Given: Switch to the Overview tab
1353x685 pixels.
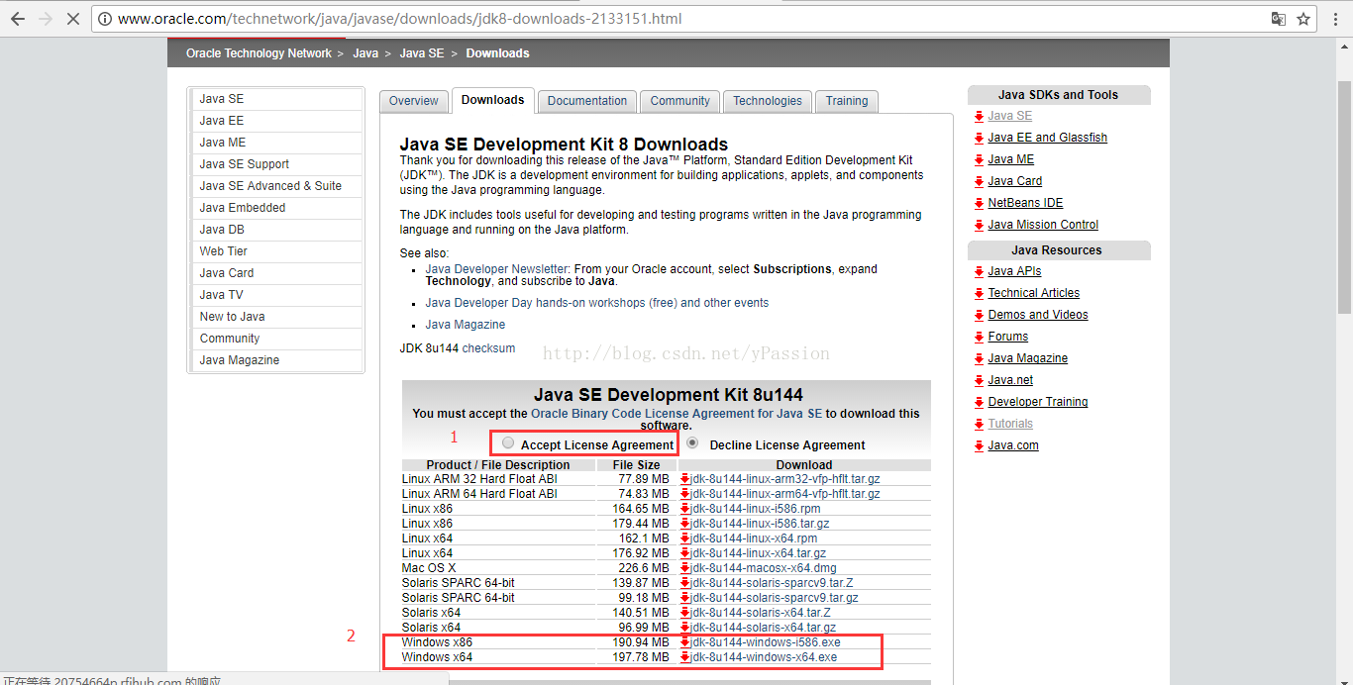Looking at the screenshot, I should click(x=413, y=101).
